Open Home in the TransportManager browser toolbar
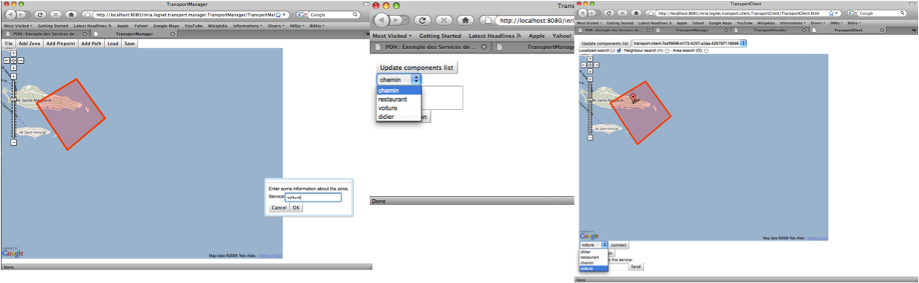Screen dimensions: 919x283 [x=71, y=14]
